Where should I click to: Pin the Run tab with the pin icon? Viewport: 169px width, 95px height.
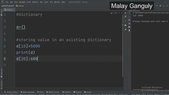[125, 30]
